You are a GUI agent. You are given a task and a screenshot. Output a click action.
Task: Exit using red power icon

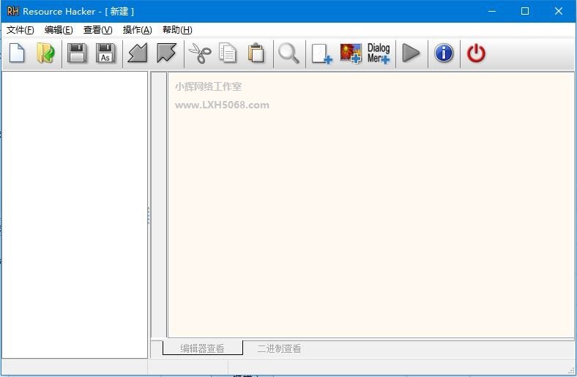click(x=476, y=53)
